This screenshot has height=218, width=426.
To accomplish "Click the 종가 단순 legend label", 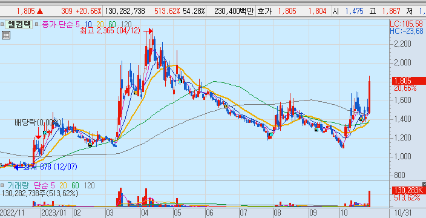I will click(57, 25).
